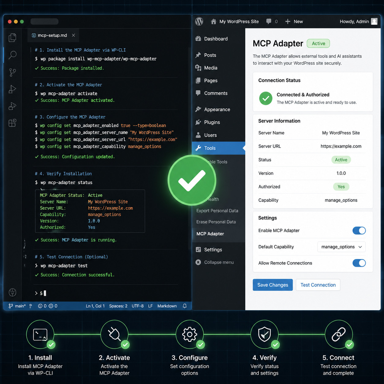384x384 pixels.
Task: Click the Users person icon
Action: pos(198,135)
